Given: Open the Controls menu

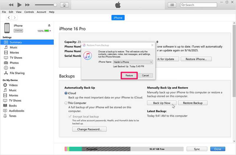Looking at the screenshot, I should pyautogui.click(x=29, y=12).
